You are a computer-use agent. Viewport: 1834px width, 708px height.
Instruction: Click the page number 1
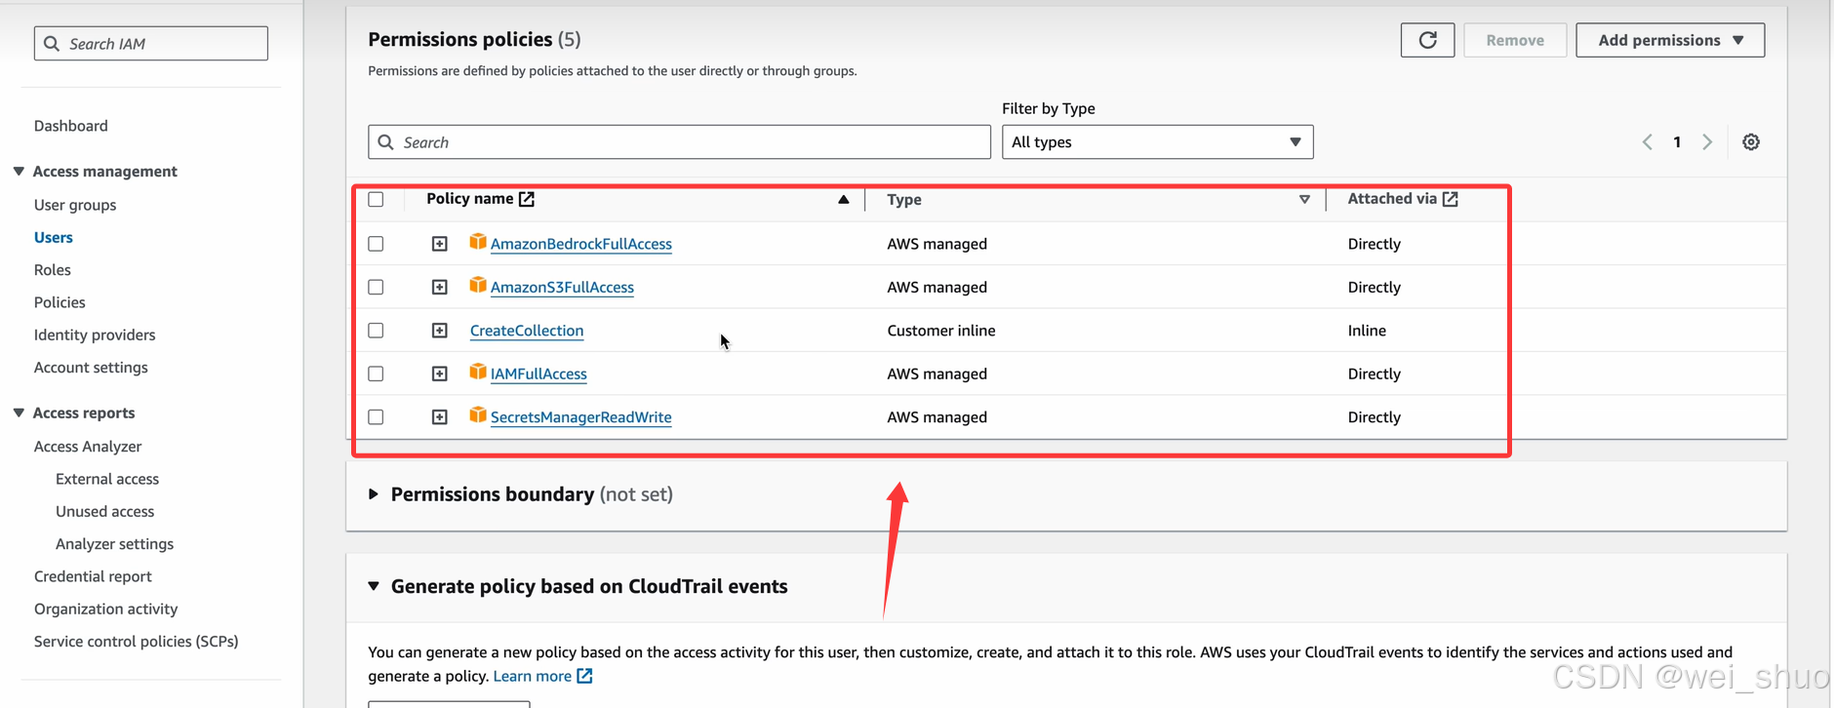click(x=1677, y=142)
